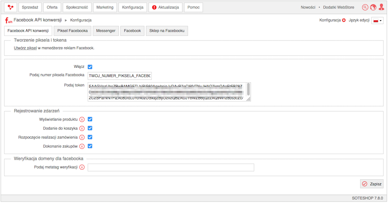Click the red Konfiguracja gear icon

pyautogui.click(x=344, y=20)
